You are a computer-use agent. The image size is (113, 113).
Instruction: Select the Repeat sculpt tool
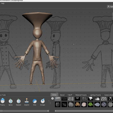click(18, 102)
